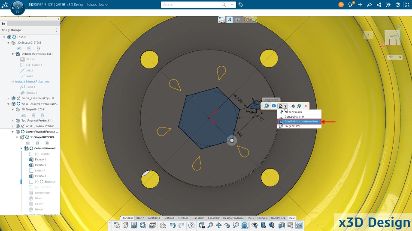The image size is (412, 231).
Task: Choose Constraints only menu entry
Action: [300, 116]
